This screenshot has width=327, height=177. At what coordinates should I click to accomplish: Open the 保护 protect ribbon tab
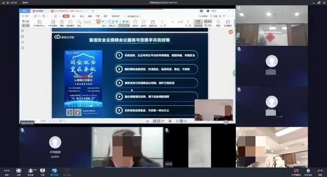[x=106, y=16]
